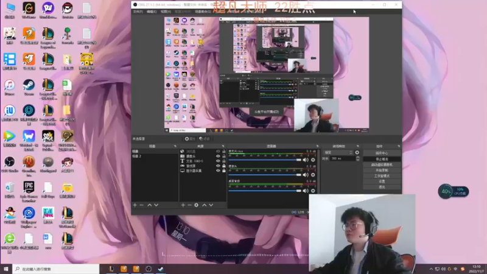Open source properties gear below Sources list
The width and height of the screenshot is (487, 274).
pos(196,205)
